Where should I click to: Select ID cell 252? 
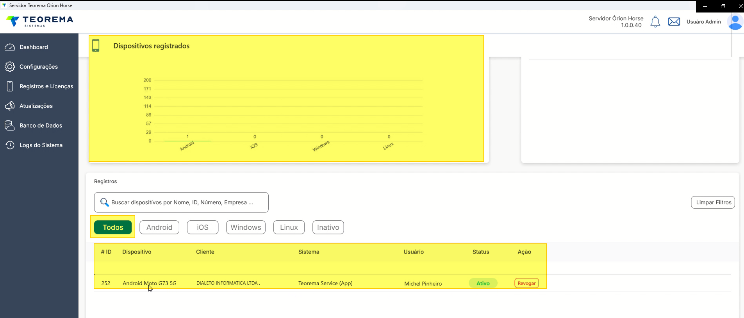coord(106,283)
